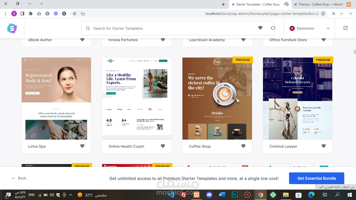Open the weather widget showing 32°C
Image resolution: width=356 pixels, height=200 pixels.
(92, 195)
